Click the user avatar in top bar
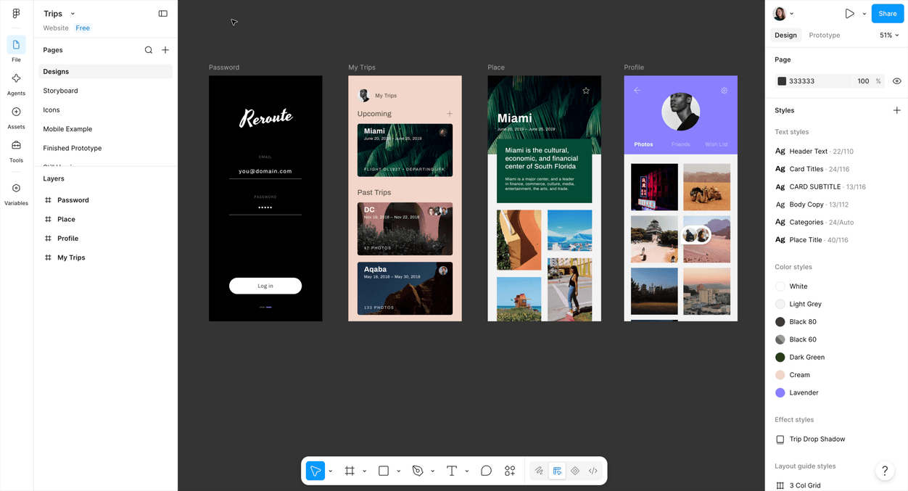This screenshot has height=491, width=908. tap(780, 14)
